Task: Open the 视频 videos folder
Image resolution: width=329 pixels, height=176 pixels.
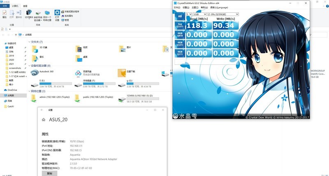Action: point(81,49)
